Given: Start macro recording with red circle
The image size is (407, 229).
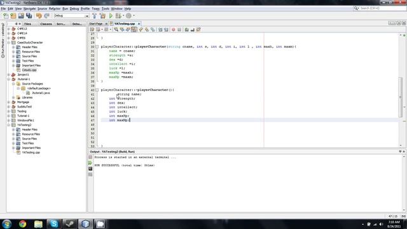Looking at the screenshot, I should tap(174, 30).
